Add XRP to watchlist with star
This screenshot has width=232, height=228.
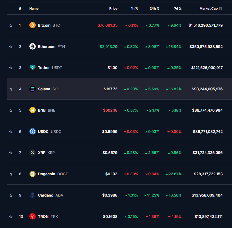(11, 153)
